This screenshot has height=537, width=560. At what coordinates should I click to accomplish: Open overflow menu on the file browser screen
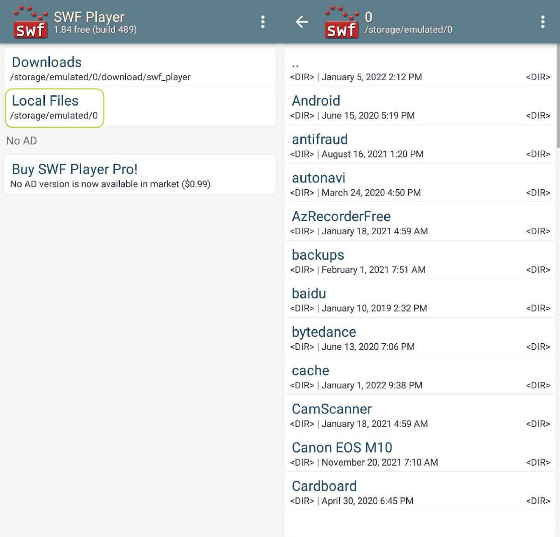[x=542, y=22]
